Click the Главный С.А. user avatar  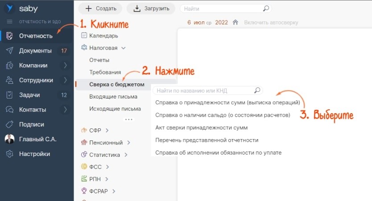point(9,139)
